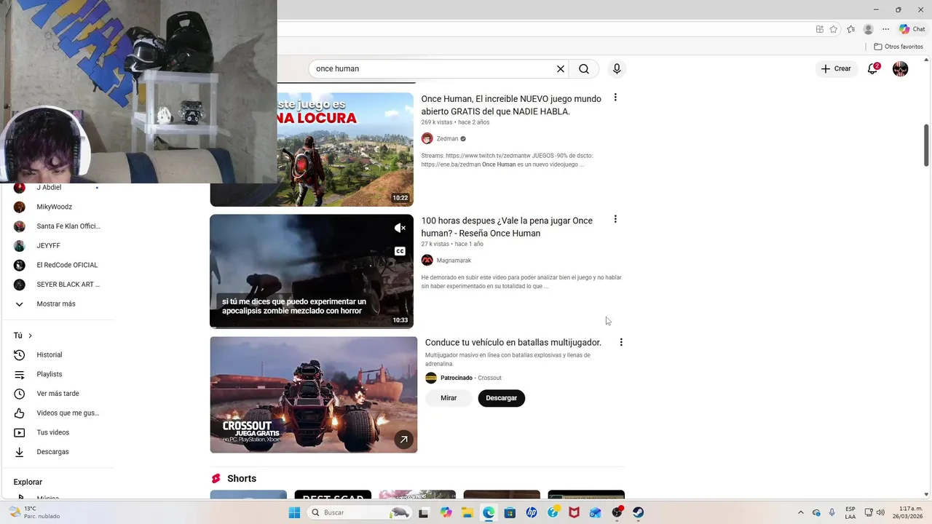Click the Zedman video thumbnail
Viewport: 932px width, 524px height.
[x=345, y=149]
